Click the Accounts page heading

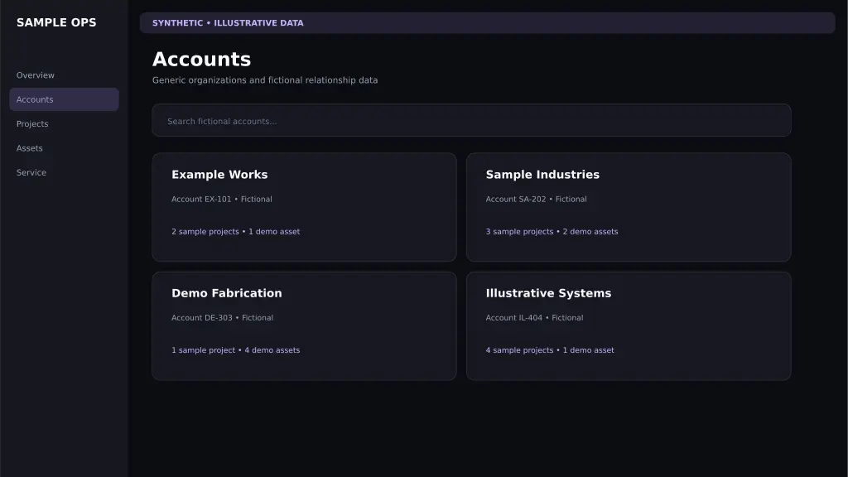click(x=202, y=59)
